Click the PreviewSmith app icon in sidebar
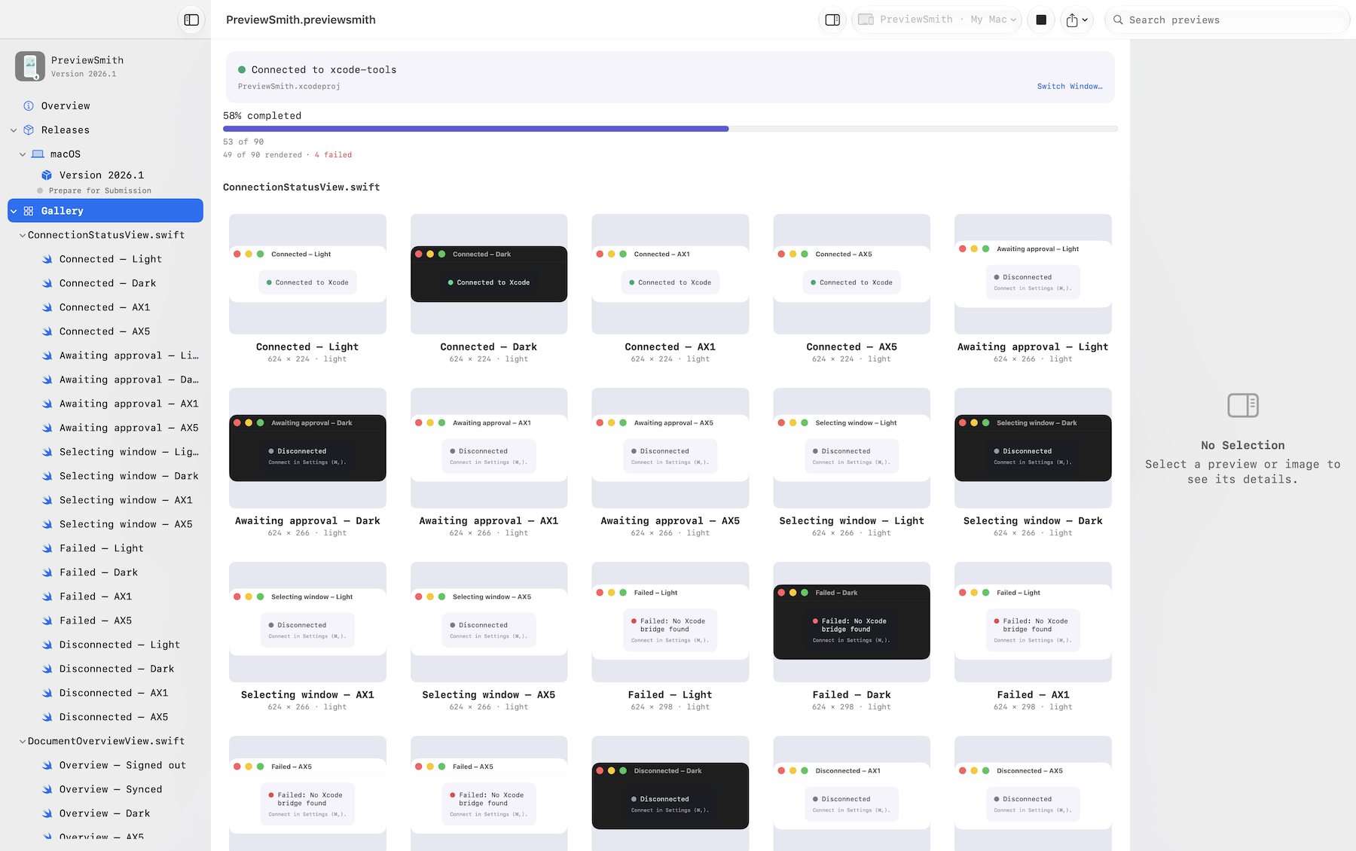The image size is (1356, 851). pos(30,66)
